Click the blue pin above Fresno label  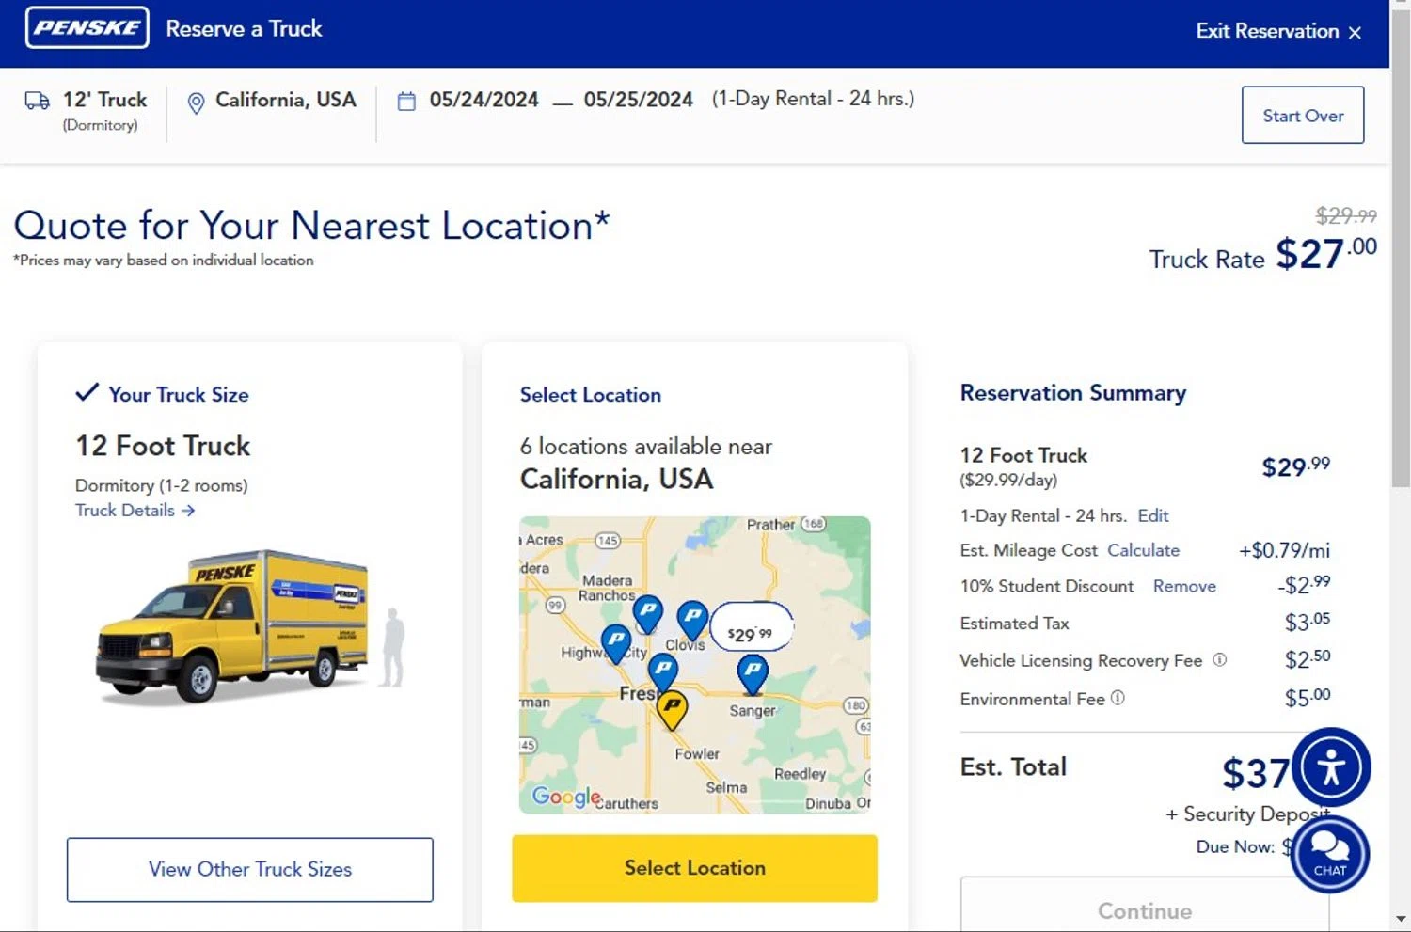[663, 674]
